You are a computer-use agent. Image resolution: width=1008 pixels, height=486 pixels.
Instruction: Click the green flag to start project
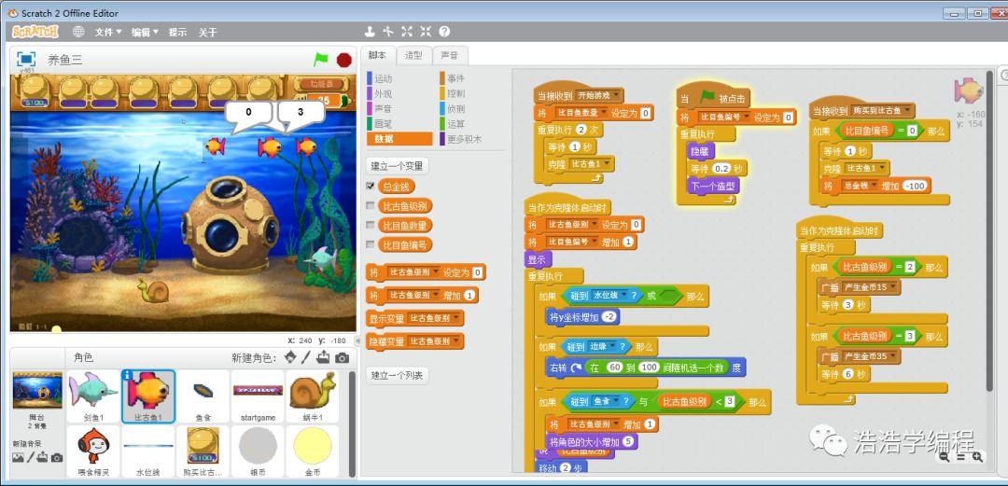[x=320, y=60]
